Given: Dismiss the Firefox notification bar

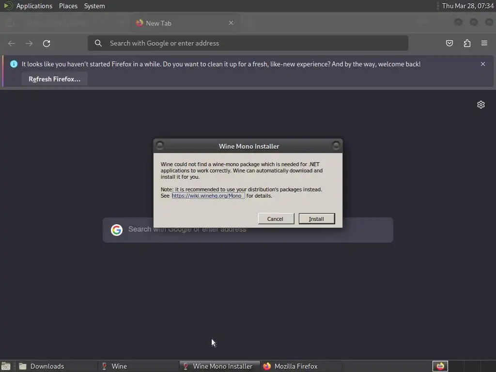Looking at the screenshot, I should click(x=483, y=64).
